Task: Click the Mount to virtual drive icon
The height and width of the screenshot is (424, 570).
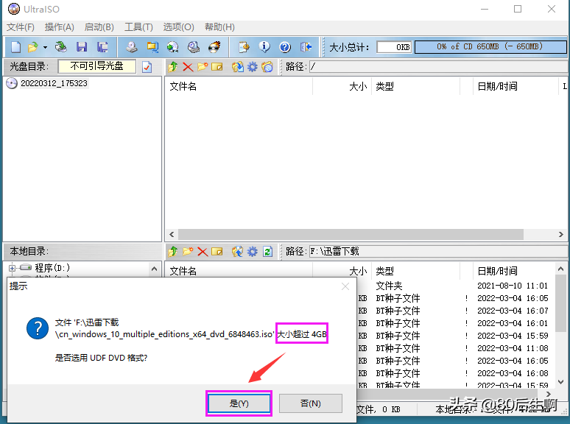Action: point(194,47)
